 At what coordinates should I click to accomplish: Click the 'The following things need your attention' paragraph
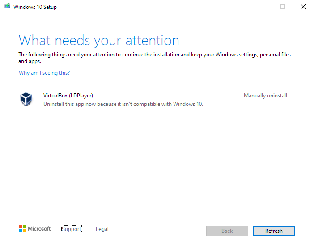[154, 58]
